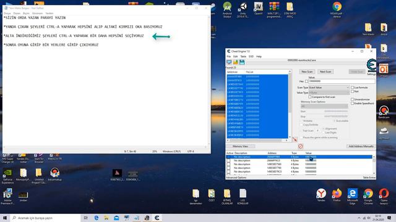Screen dimensions: 396x222
Task: Open the GeForce Experience desktop icon
Action: tap(7, 176)
